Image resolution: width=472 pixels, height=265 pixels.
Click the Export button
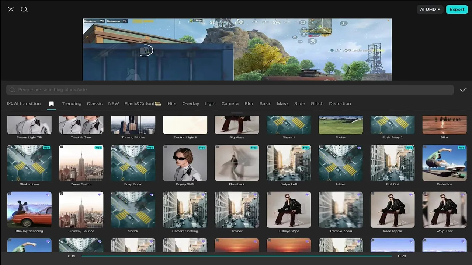[457, 10]
